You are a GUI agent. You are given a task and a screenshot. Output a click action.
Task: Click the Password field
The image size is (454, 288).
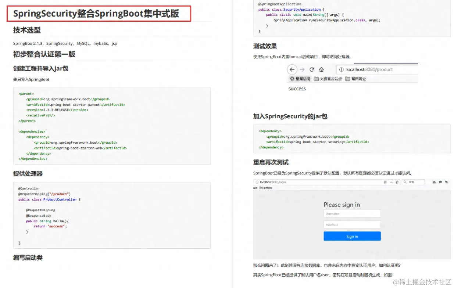click(x=352, y=224)
